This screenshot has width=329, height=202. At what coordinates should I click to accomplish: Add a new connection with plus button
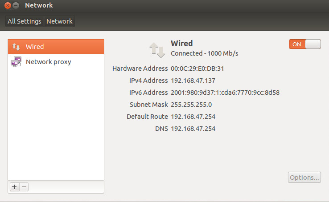click(14, 187)
